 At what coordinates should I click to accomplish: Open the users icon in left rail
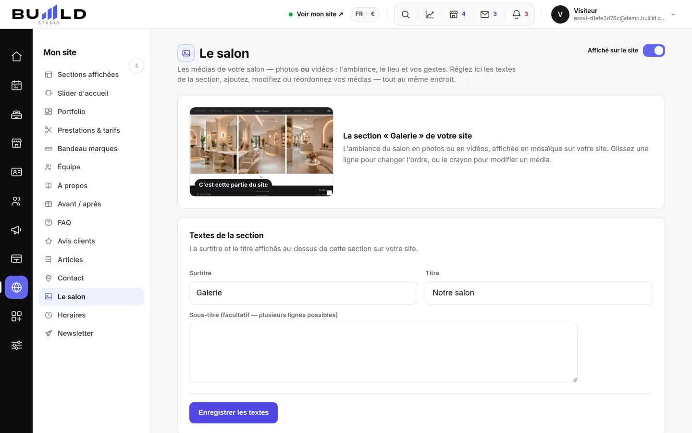click(16, 201)
